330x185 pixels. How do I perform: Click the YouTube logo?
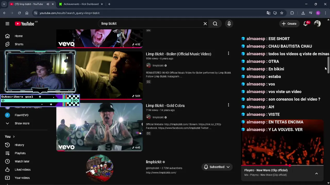coord(24,24)
